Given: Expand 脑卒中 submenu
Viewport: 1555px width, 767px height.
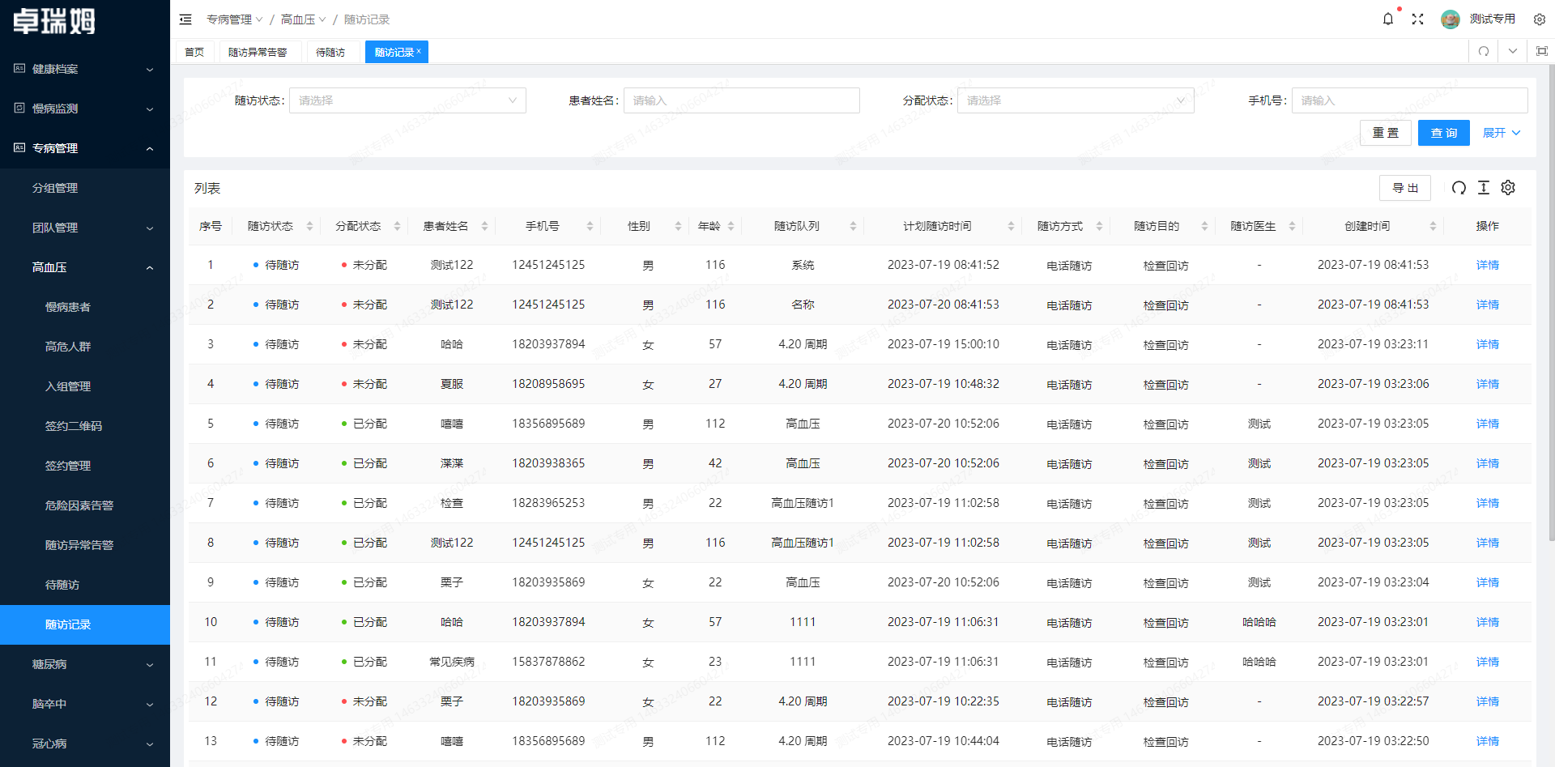Looking at the screenshot, I should pyautogui.click(x=85, y=704).
